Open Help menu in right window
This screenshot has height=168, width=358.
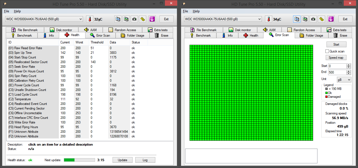196,11
